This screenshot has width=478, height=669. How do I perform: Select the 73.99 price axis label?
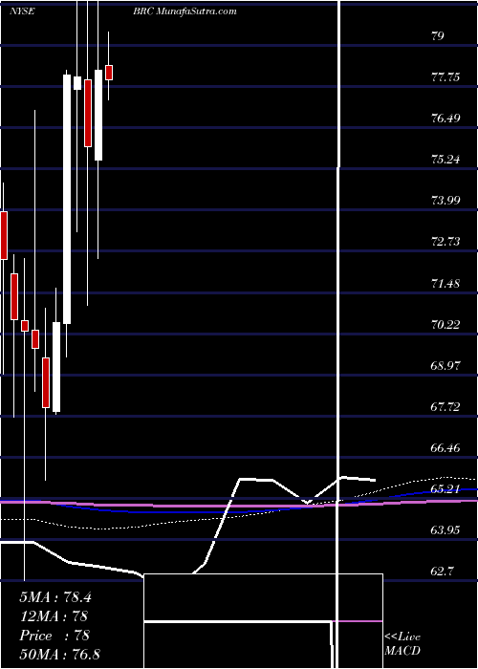pyautogui.click(x=446, y=201)
